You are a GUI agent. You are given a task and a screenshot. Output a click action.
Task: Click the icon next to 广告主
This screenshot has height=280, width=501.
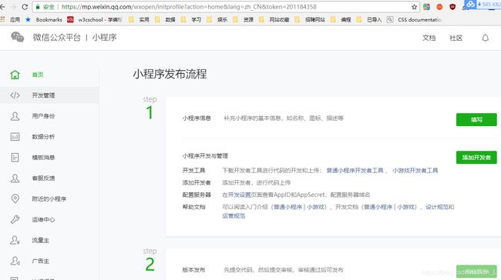(15, 261)
